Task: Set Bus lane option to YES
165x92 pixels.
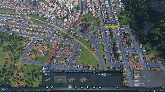Action: tap(144, 77)
